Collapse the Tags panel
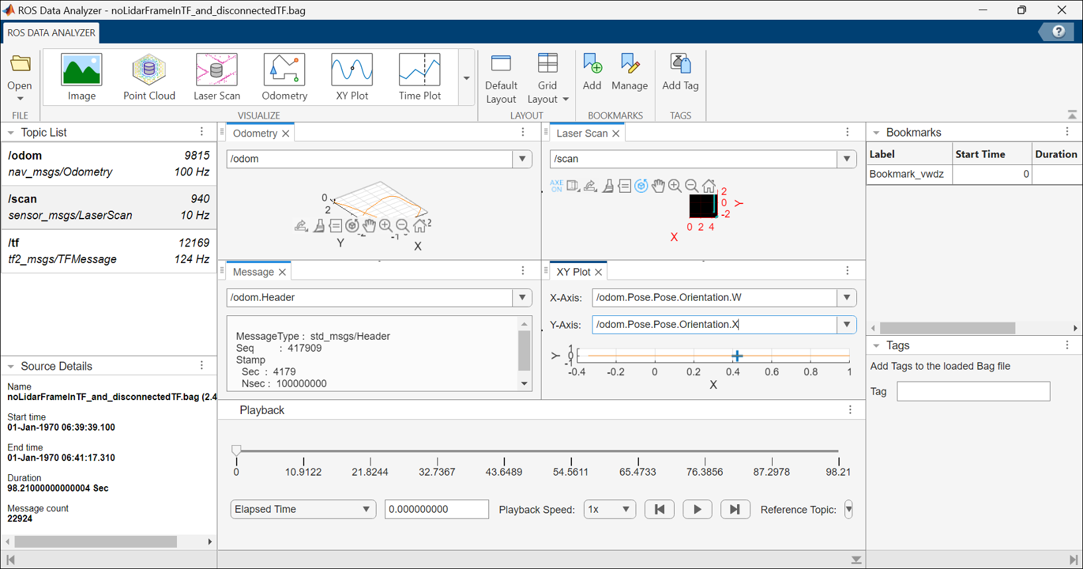The image size is (1083, 569). click(876, 346)
